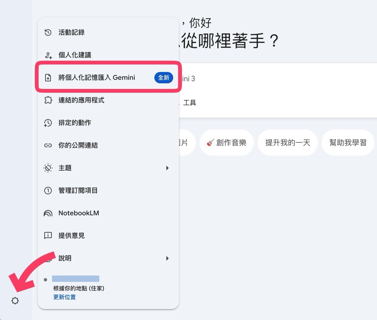
Task: Select the 個人化建議 personalization option
Action: (75, 55)
